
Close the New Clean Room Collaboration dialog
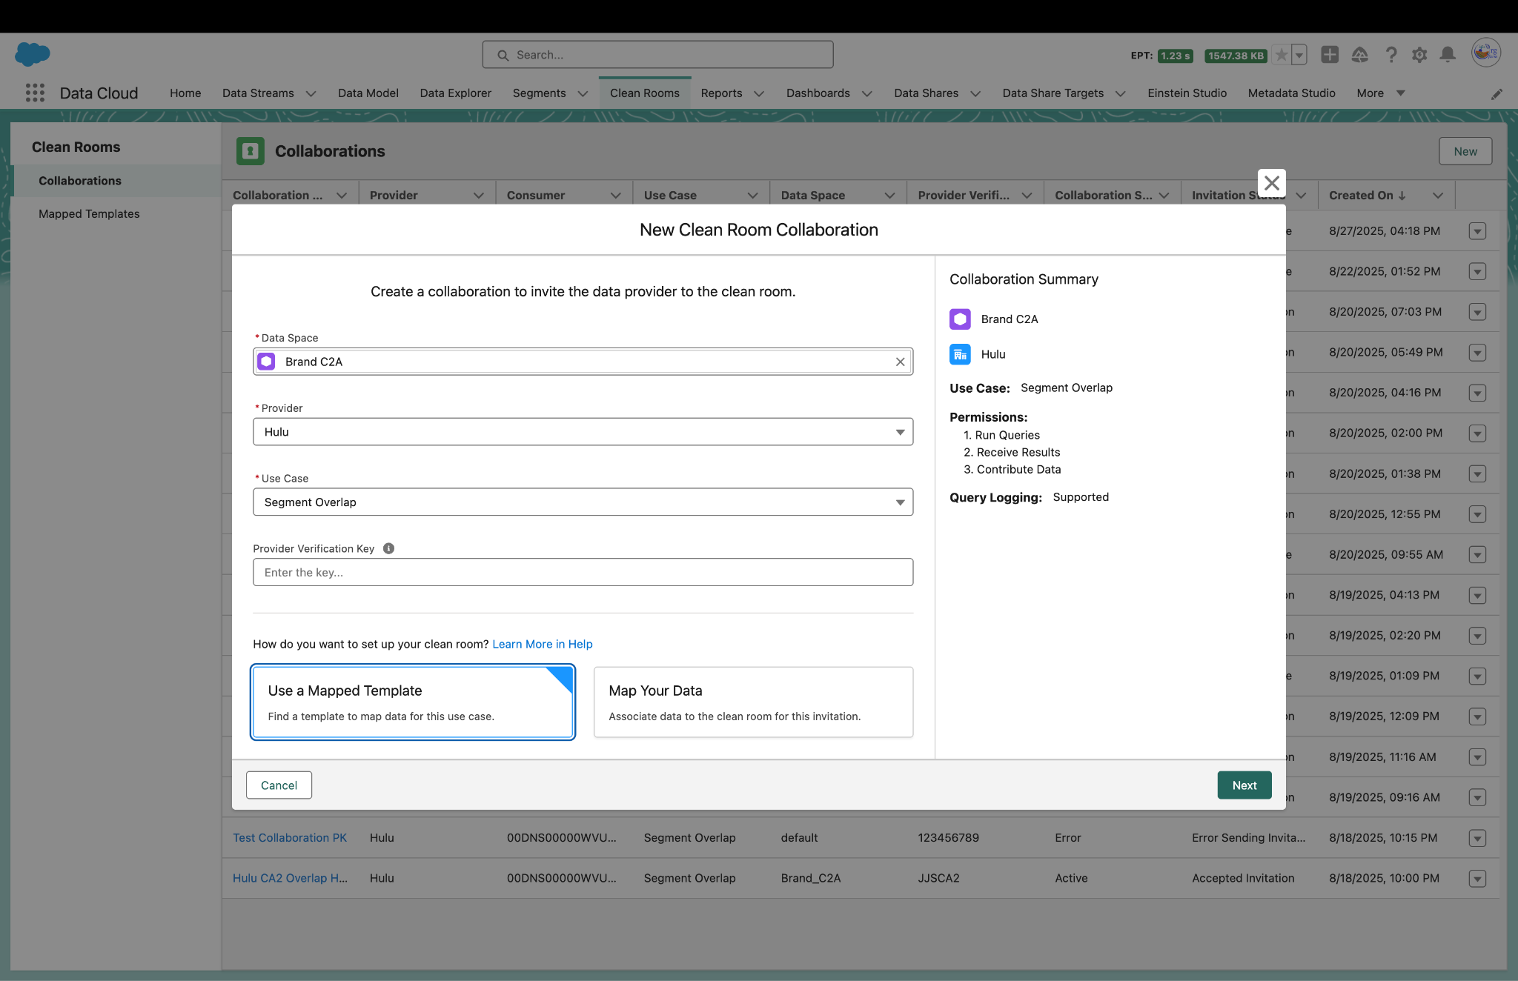coord(1272,182)
